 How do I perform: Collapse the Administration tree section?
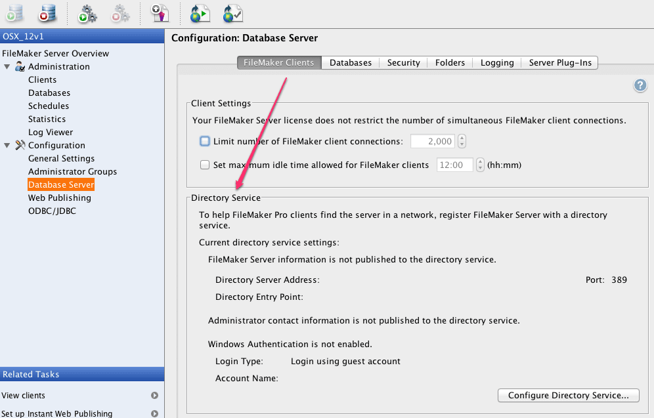point(7,67)
